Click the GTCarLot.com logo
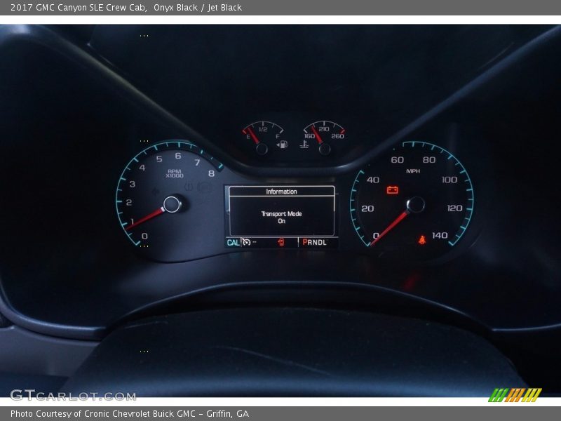Image resolution: width=561 pixels, height=421 pixels. [73, 395]
